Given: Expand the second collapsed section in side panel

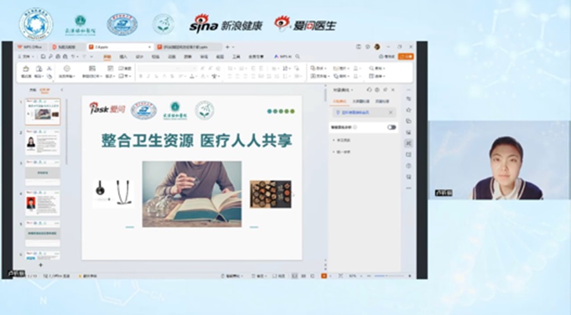Looking at the screenshot, I should (x=334, y=151).
